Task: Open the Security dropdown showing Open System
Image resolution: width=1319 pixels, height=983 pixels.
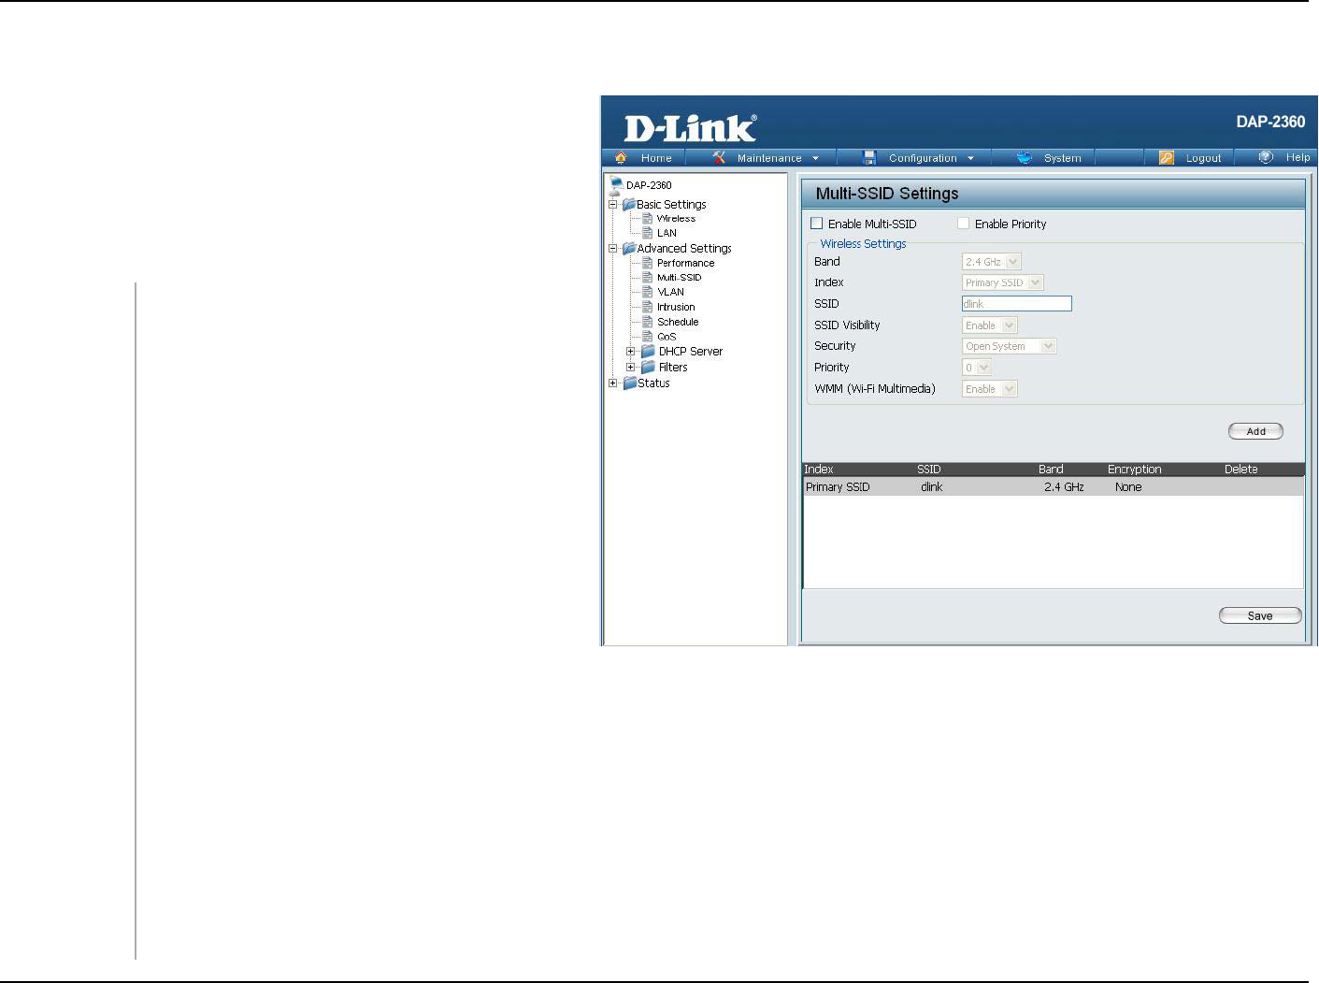Action: tap(1010, 346)
